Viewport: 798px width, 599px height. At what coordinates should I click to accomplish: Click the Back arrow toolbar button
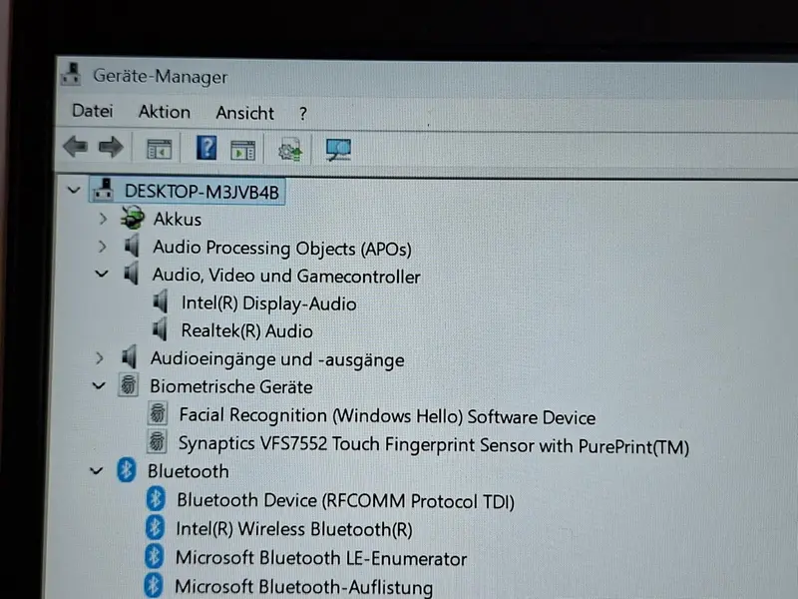76,147
